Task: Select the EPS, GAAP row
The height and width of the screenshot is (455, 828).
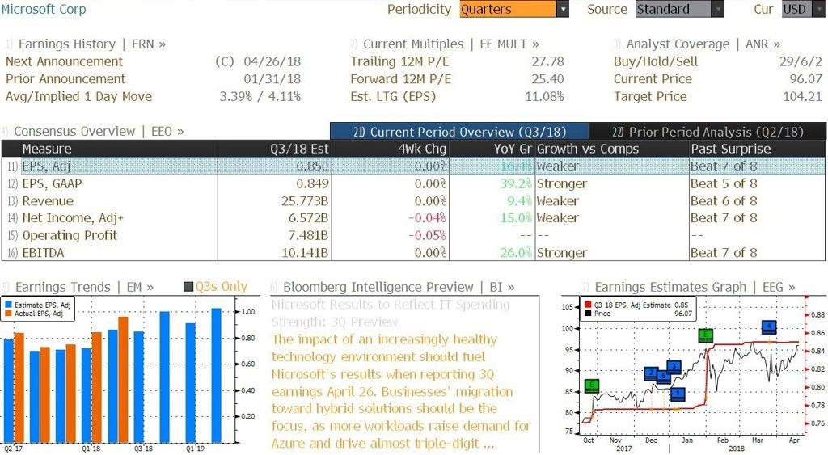Action: (x=413, y=183)
